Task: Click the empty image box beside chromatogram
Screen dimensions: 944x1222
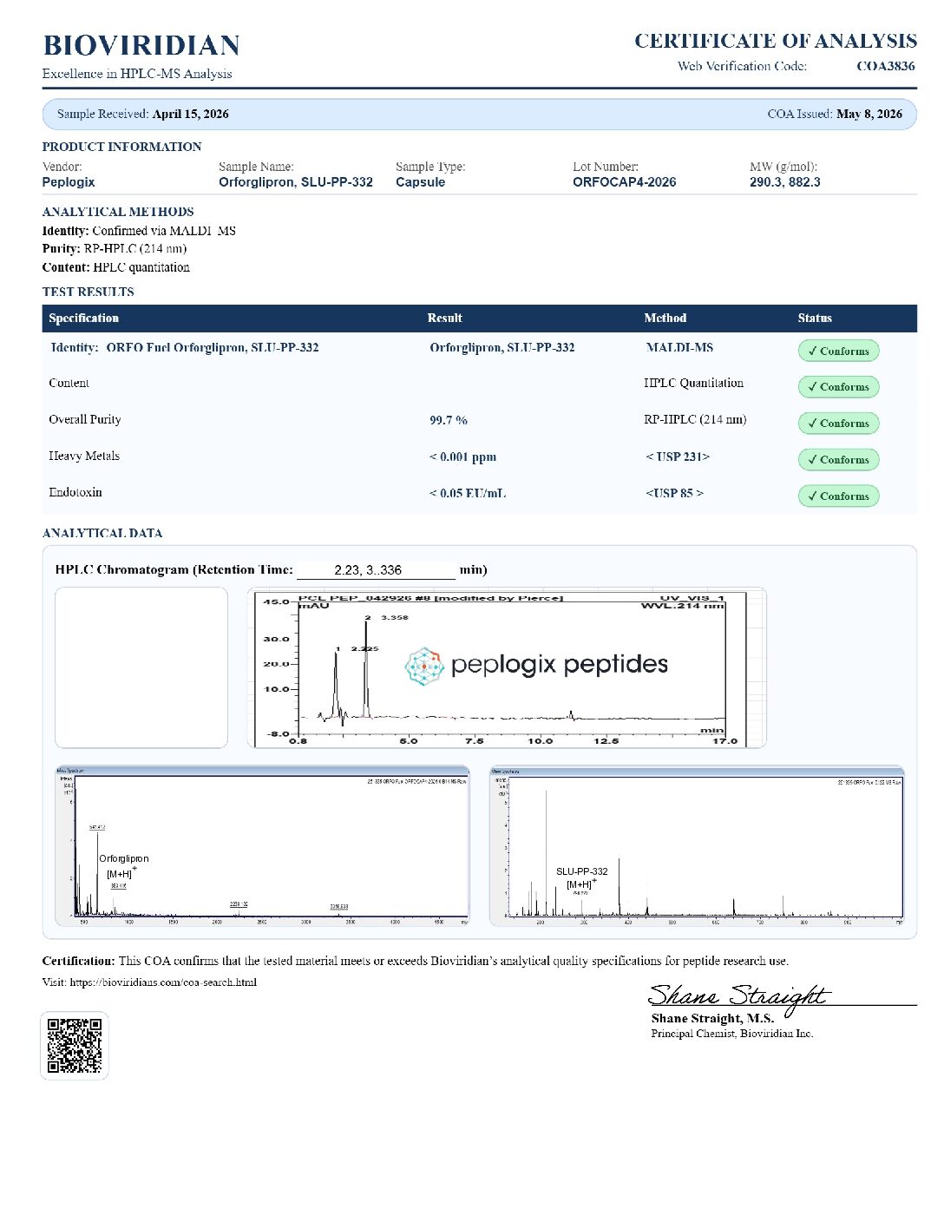Action: click(x=141, y=667)
